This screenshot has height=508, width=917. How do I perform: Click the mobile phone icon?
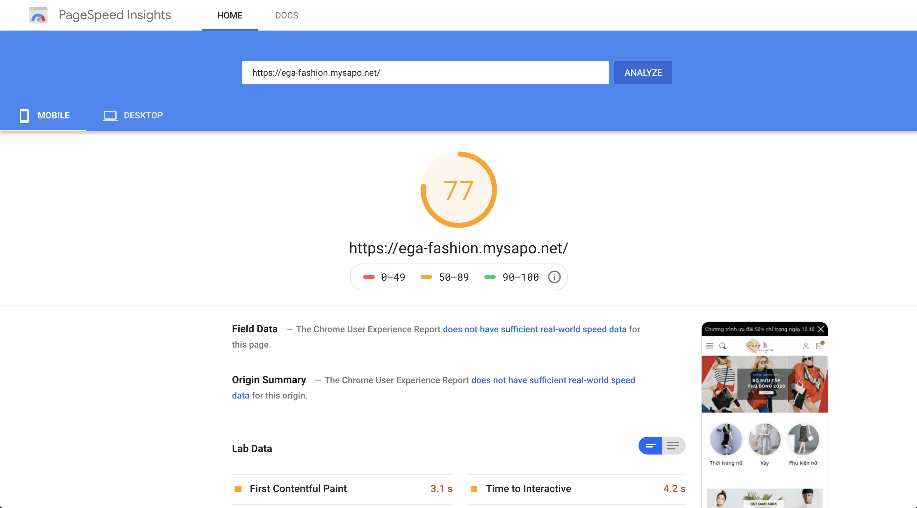(24, 116)
